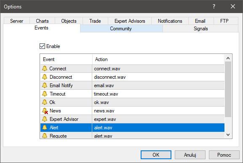The image size is (243, 163).
Task: Select the Connect event name
Action: (58, 69)
